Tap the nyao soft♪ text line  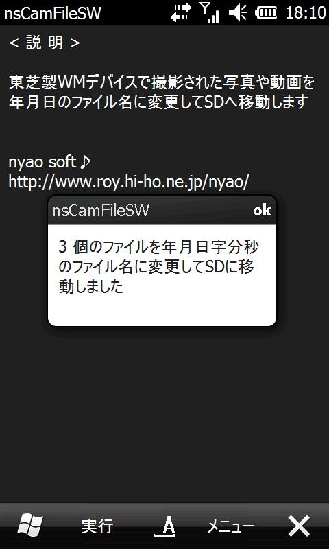(49, 162)
